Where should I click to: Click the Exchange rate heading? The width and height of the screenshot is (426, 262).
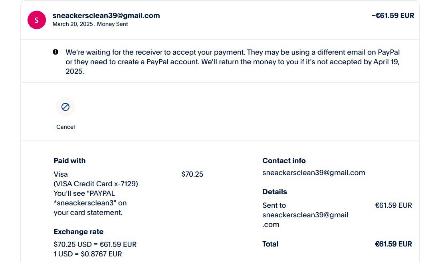(x=78, y=232)
